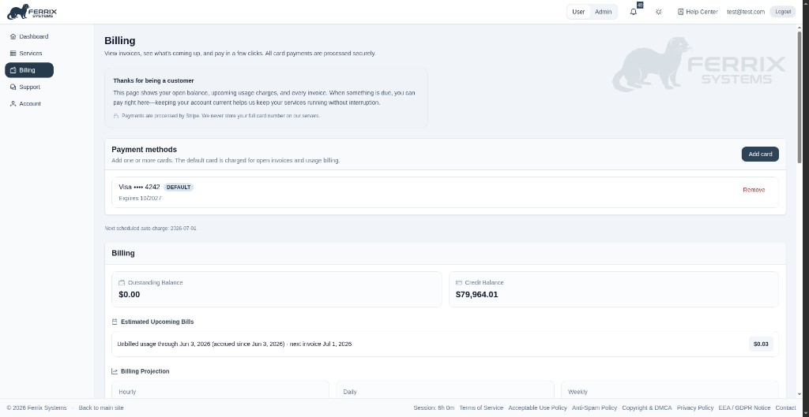This screenshot has height=417, width=809.
Task: Open Privacy Policy link
Action: point(695,408)
